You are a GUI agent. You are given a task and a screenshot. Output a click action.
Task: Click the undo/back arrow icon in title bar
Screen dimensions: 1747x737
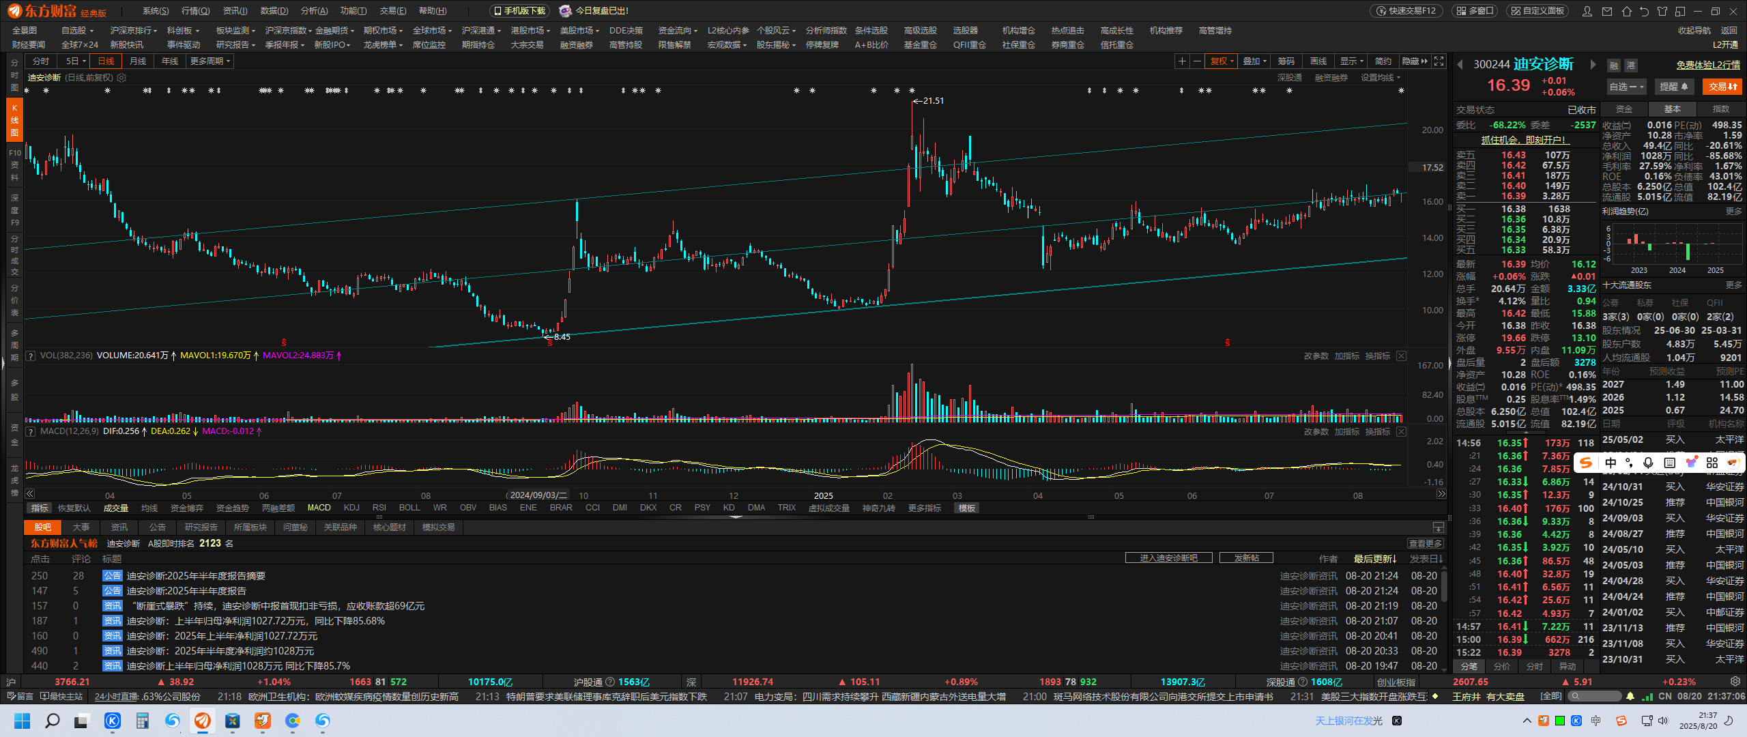tap(1644, 11)
